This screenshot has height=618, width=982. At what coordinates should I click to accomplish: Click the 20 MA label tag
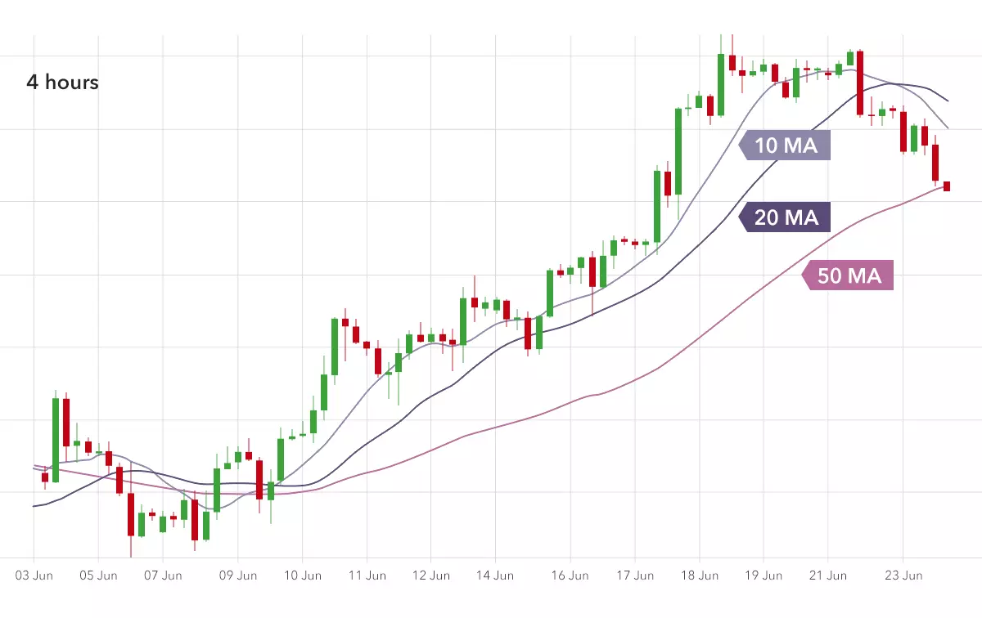click(x=784, y=217)
